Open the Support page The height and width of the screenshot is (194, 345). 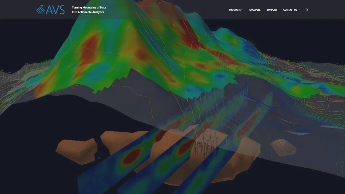pyautogui.click(x=272, y=10)
